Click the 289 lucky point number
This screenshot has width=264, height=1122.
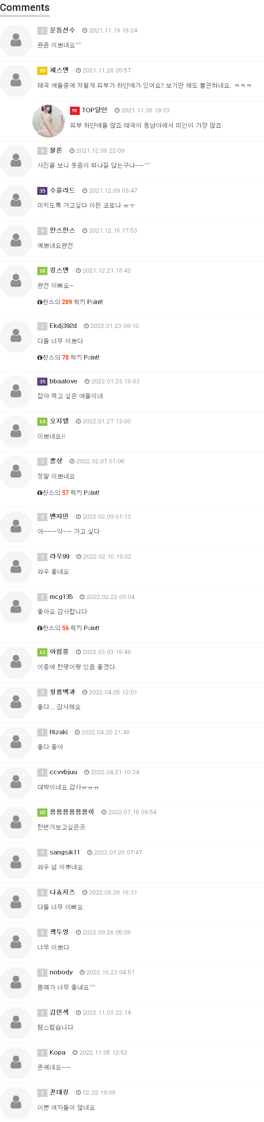coord(67,302)
